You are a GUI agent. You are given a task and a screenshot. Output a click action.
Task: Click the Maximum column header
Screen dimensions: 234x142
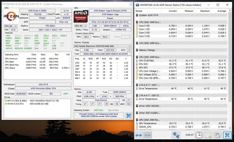coord(205,11)
